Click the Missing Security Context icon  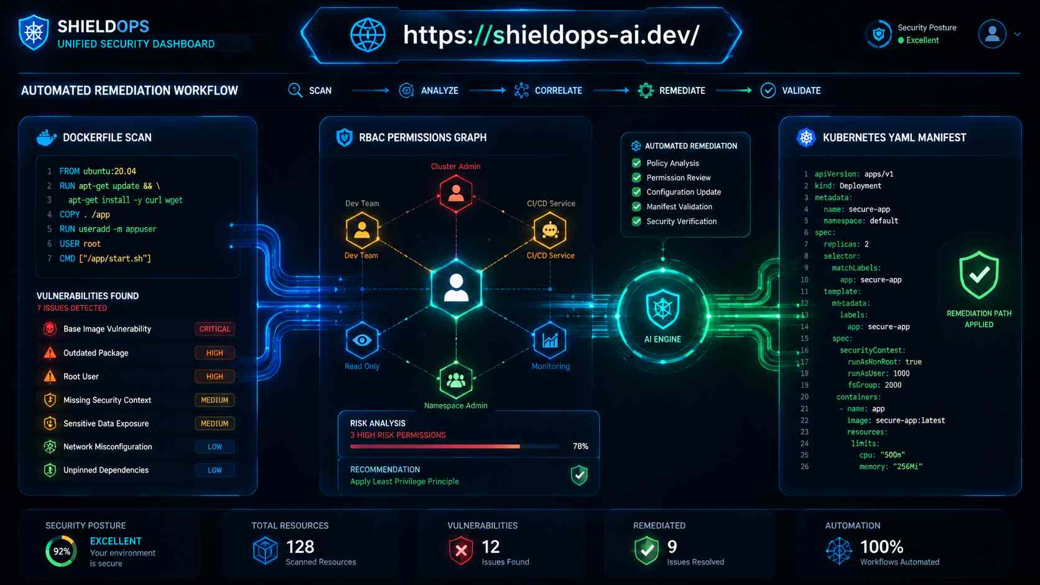pyautogui.click(x=50, y=400)
